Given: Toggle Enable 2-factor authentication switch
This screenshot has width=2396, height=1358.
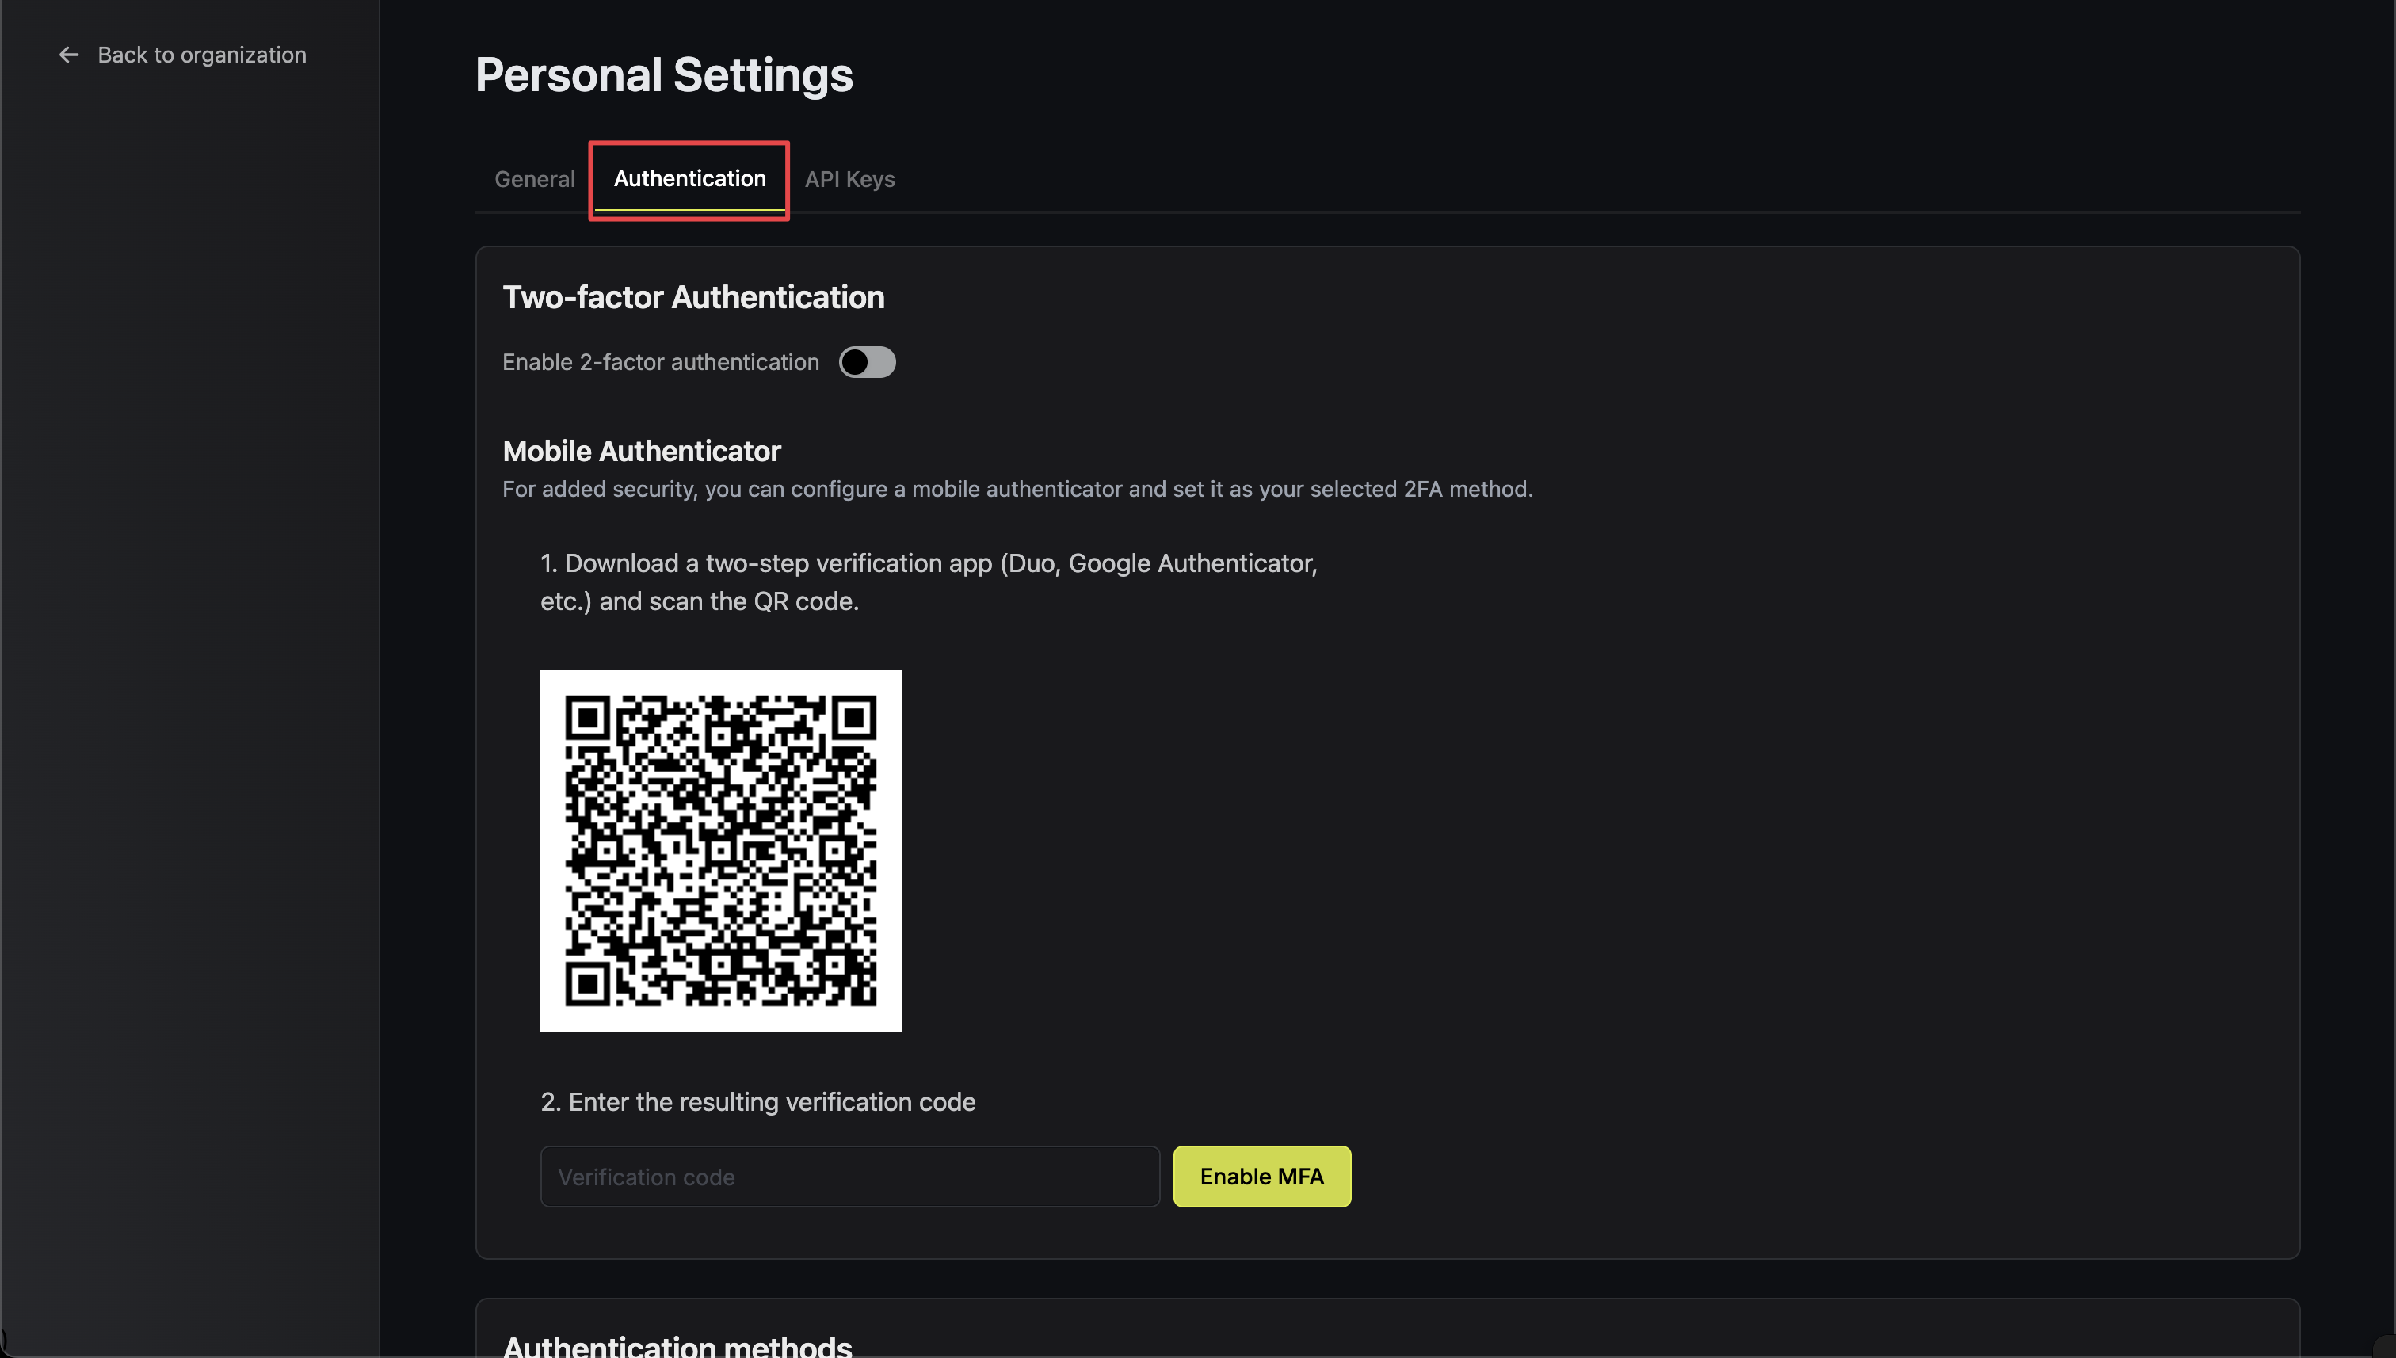Looking at the screenshot, I should tap(867, 362).
